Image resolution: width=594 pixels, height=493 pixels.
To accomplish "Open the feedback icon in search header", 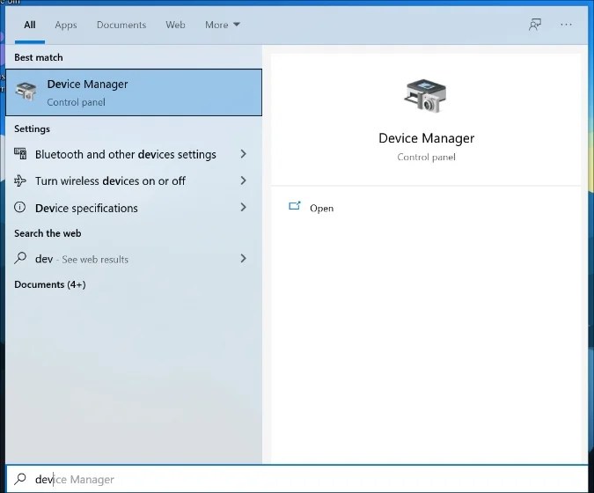I will click(x=535, y=25).
